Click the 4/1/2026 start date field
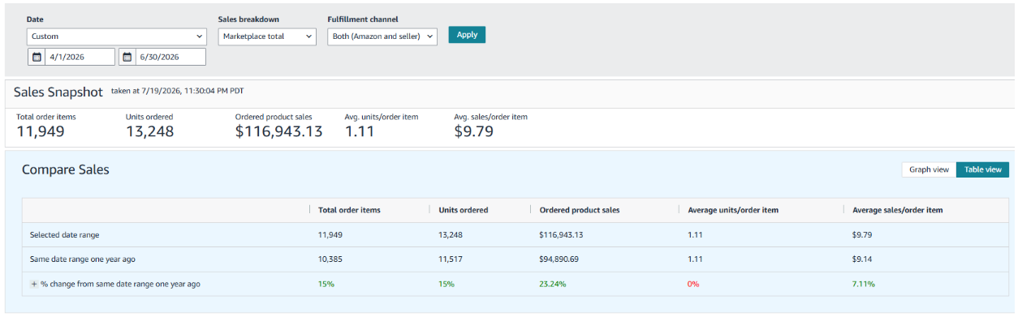The image size is (1018, 317). point(80,57)
